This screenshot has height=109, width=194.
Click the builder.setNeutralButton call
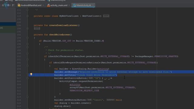coord(70,100)
